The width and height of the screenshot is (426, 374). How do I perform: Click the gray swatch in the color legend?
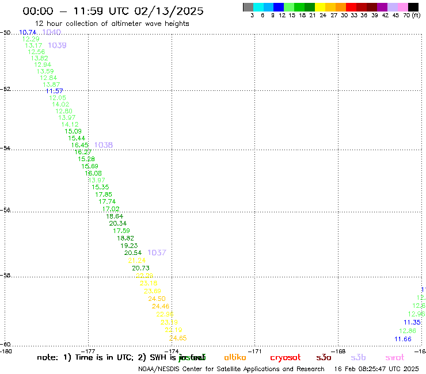point(248,7)
